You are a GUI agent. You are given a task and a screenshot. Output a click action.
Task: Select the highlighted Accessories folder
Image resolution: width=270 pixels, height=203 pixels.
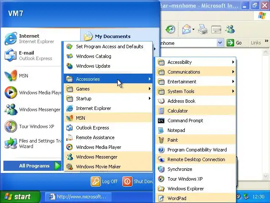tap(108, 79)
